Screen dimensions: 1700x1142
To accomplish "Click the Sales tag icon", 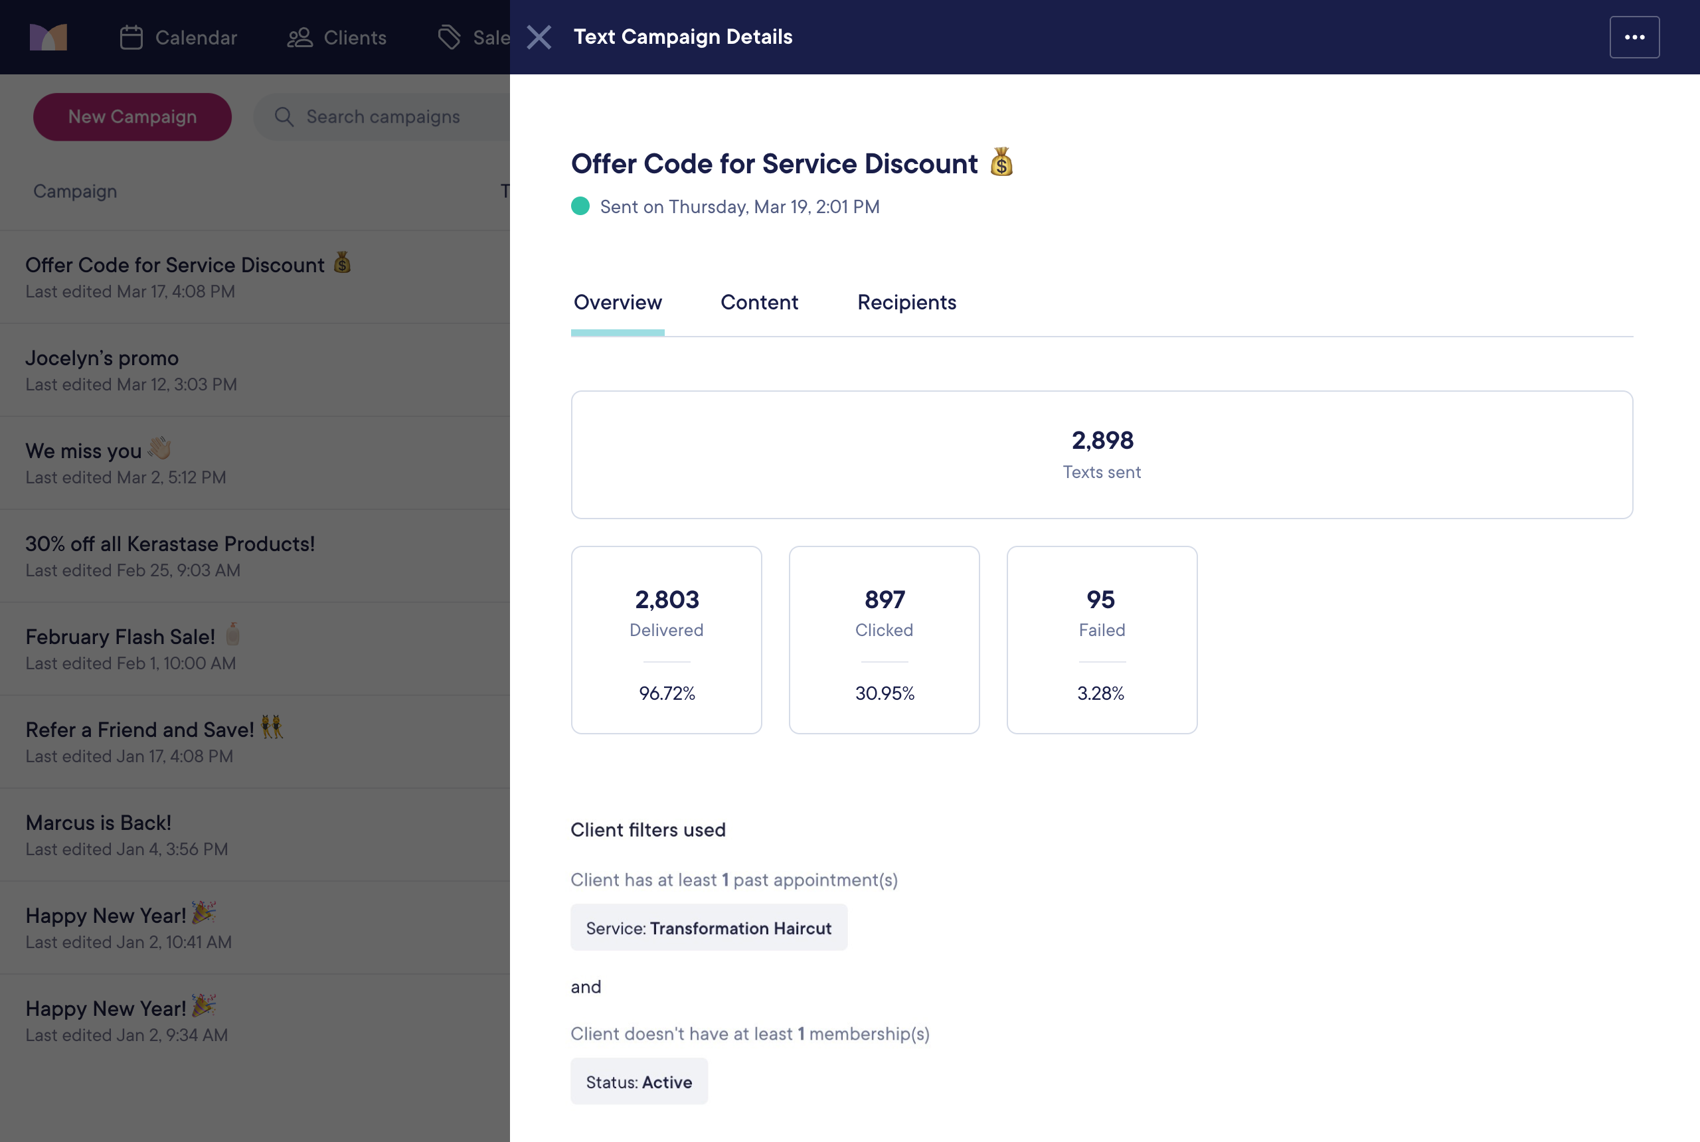I will (x=450, y=37).
